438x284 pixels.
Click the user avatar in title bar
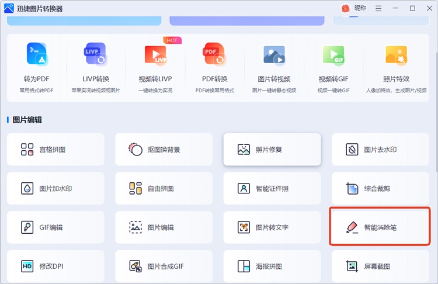tap(346, 8)
